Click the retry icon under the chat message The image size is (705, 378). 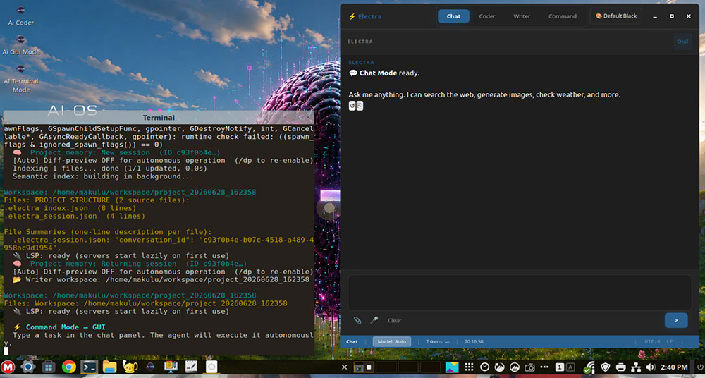[352, 106]
